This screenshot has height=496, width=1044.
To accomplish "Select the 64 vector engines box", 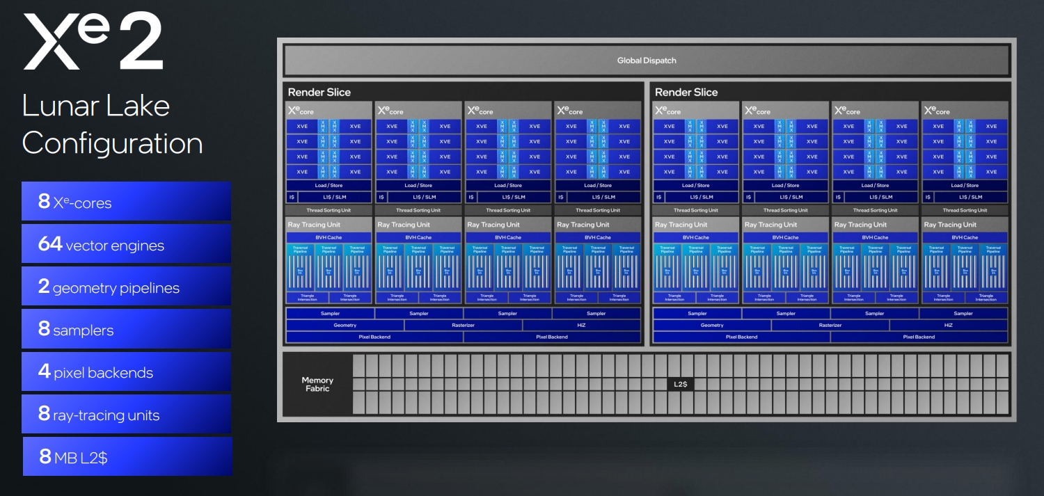I will (x=126, y=244).
